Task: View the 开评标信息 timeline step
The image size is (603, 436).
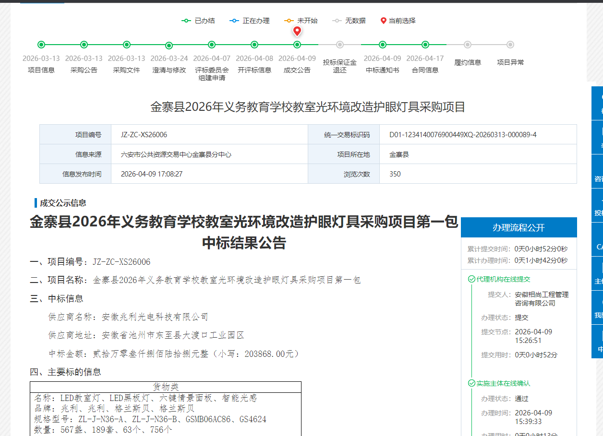Action: (x=254, y=45)
